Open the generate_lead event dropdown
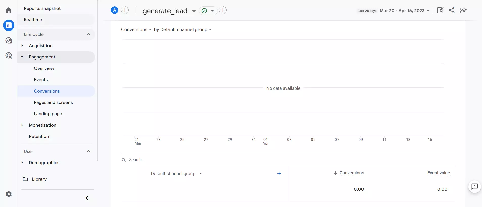This screenshot has height=207, width=482. click(194, 11)
